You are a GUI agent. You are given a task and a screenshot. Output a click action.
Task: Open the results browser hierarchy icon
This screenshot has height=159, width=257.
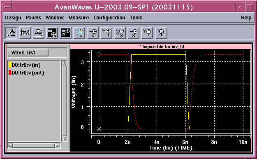coord(12,33)
